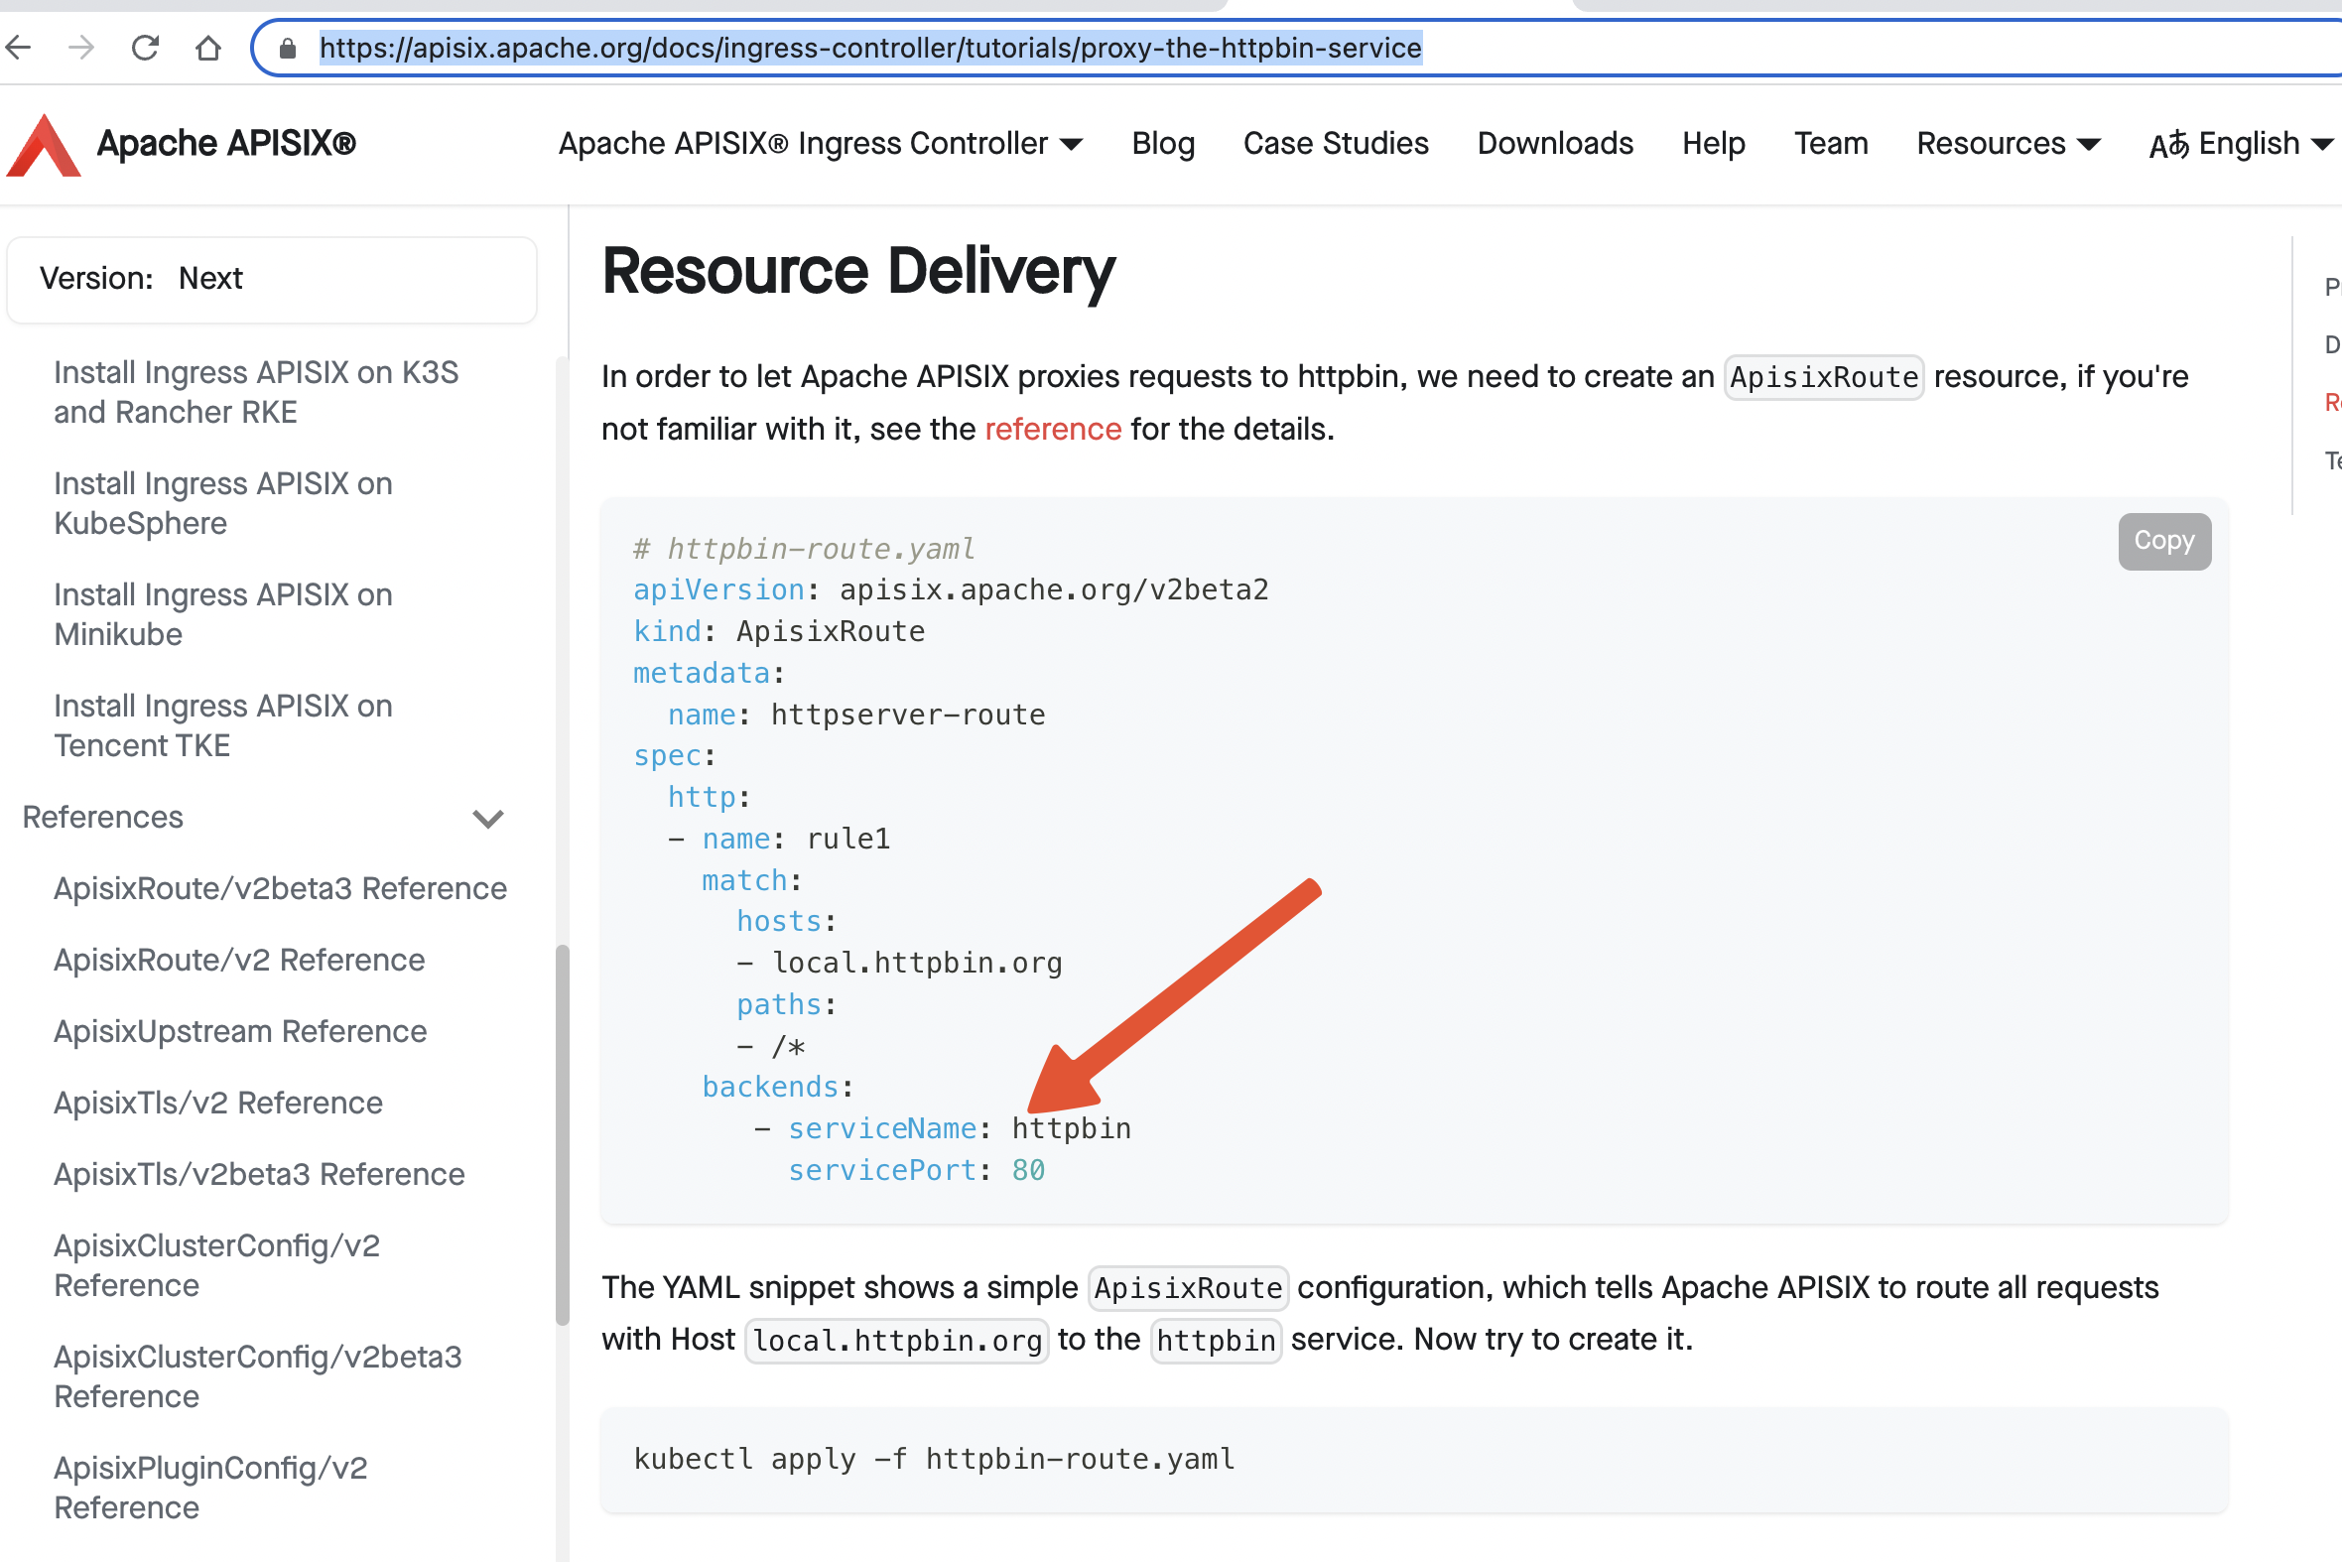Click the language translate icon
Image resolution: width=2342 pixels, height=1562 pixels.
click(2168, 146)
